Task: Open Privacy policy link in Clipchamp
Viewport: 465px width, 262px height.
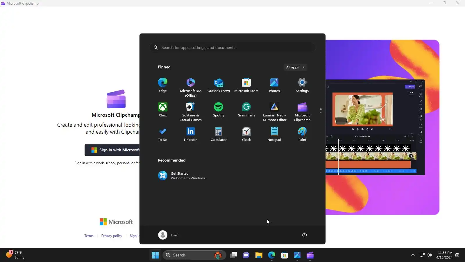Action: [112, 236]
